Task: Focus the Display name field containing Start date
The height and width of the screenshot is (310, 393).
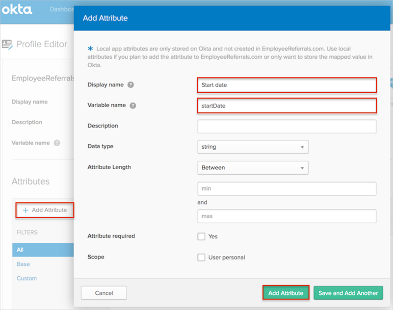Action: pyautogui.click(x=287, y=85)
